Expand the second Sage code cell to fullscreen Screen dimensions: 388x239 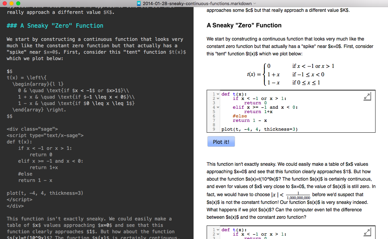coord(367,232)
